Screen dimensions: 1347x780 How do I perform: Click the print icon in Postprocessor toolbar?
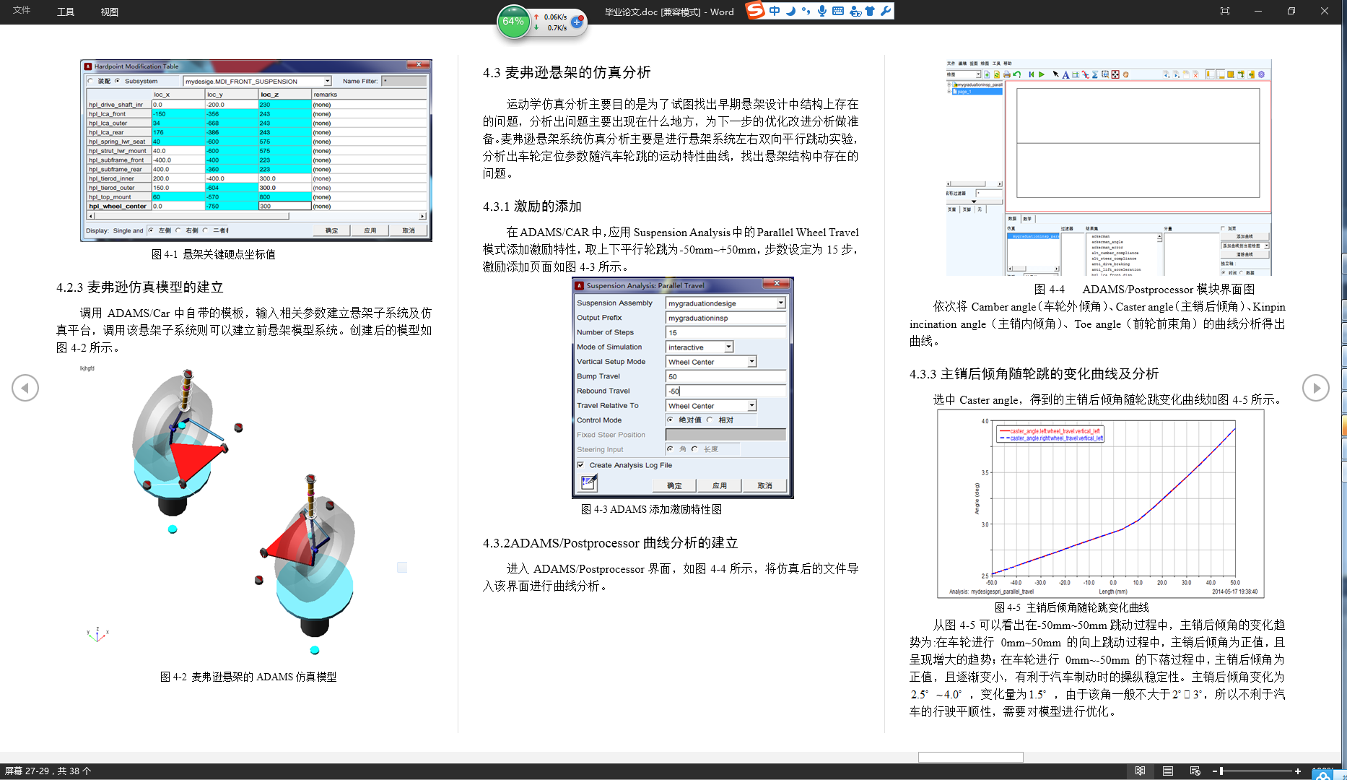point(1007,74)
